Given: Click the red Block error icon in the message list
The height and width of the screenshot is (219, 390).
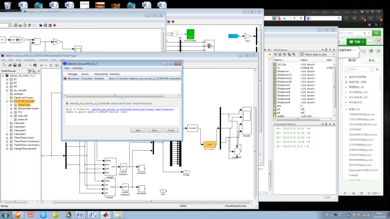Looking at the screenshot, I should (x=65, y=78).
